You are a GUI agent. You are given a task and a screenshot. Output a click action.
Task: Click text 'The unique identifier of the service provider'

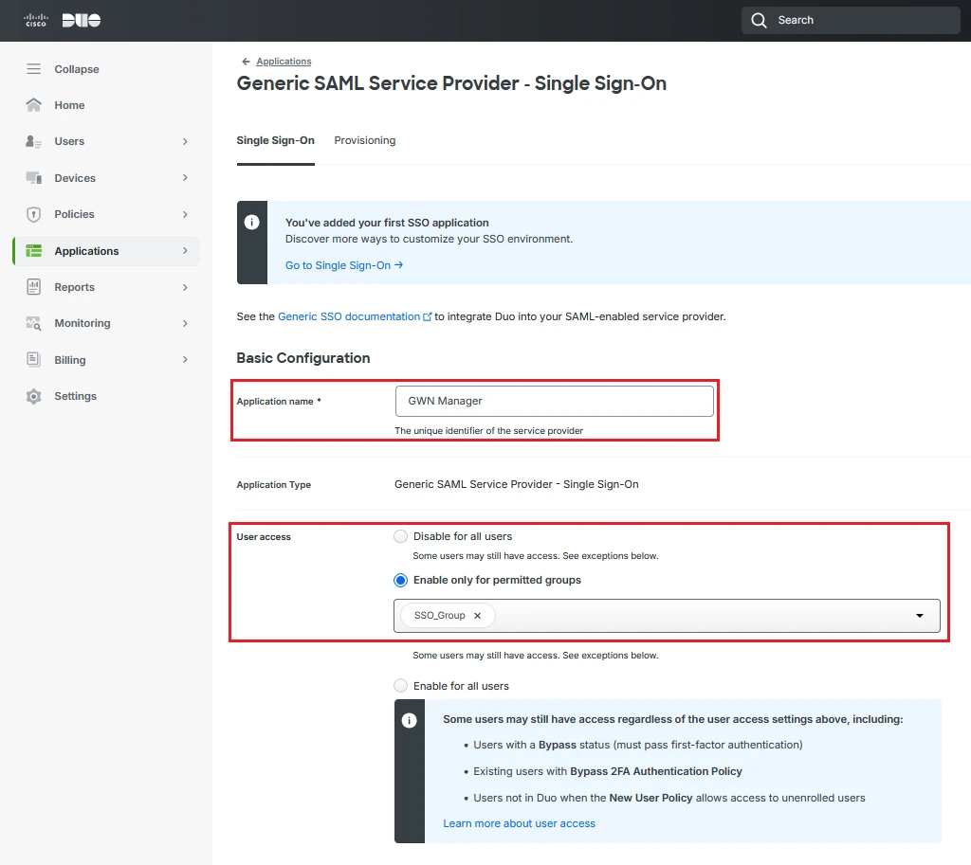click(488, 431)
